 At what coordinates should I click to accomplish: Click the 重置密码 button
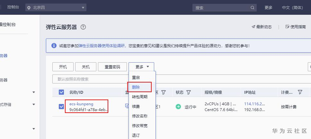point(112,67)
